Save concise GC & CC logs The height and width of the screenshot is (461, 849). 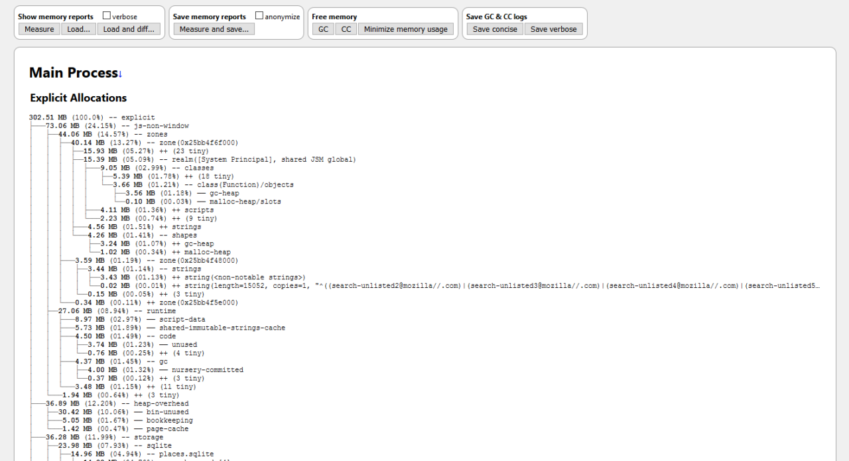click(495, 29)
